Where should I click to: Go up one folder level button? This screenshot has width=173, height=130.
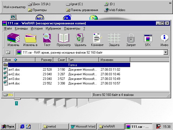(x=8, y=52)
